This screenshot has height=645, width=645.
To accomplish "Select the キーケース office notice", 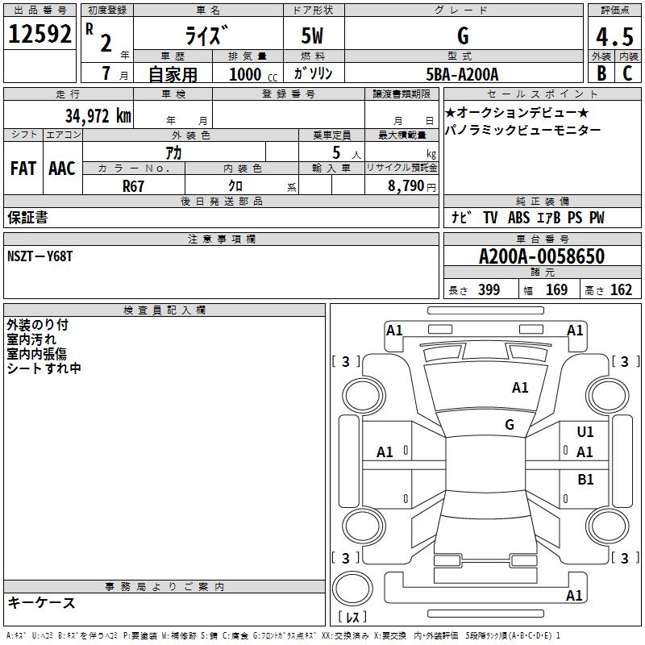I will pos(42,602).
